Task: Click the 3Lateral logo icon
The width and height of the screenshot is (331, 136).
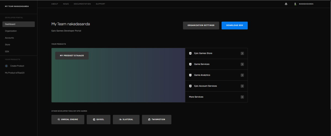Action: click(x=120, y=119)
